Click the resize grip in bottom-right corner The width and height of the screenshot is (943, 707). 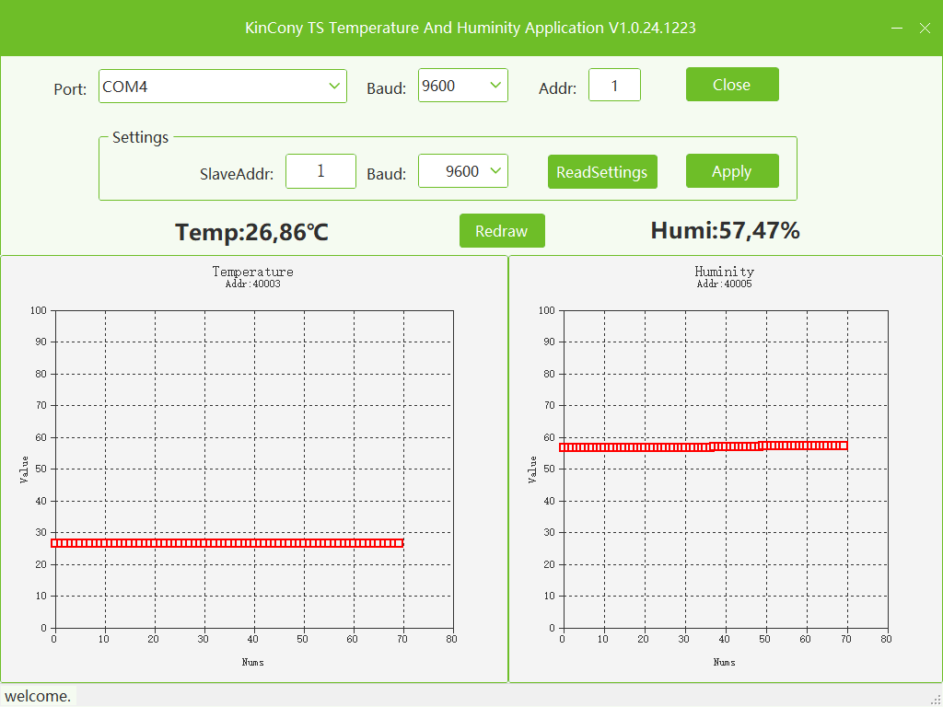[x=936, y=700]
